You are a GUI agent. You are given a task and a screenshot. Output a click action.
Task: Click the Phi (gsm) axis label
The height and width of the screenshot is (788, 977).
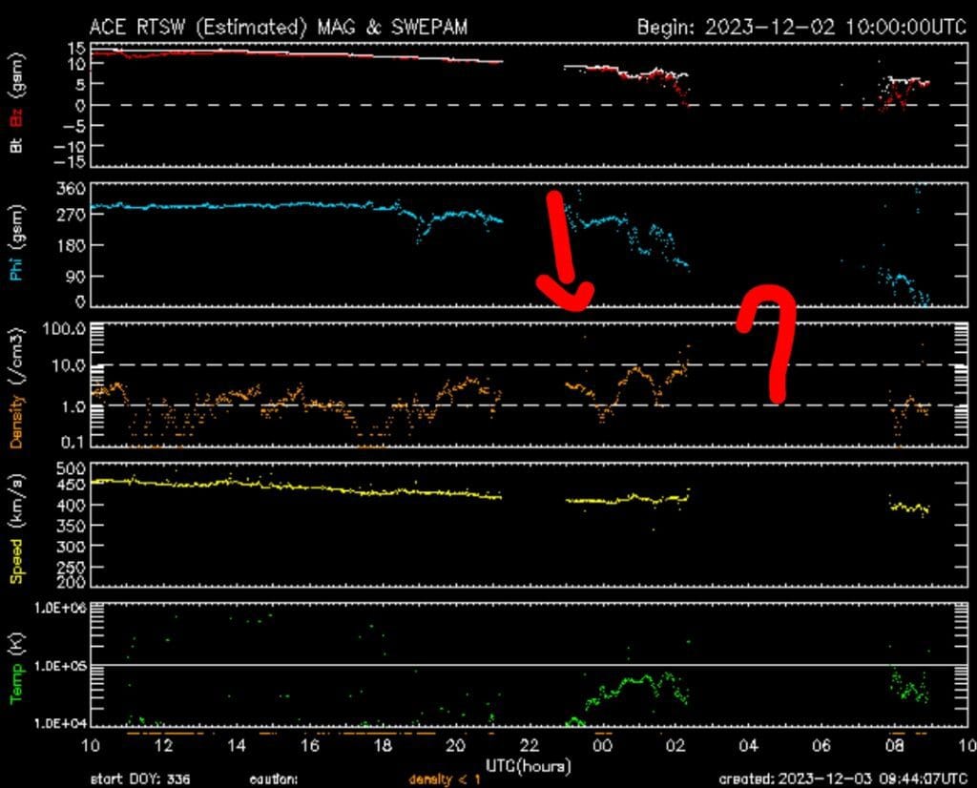click(x=17, y=244)
